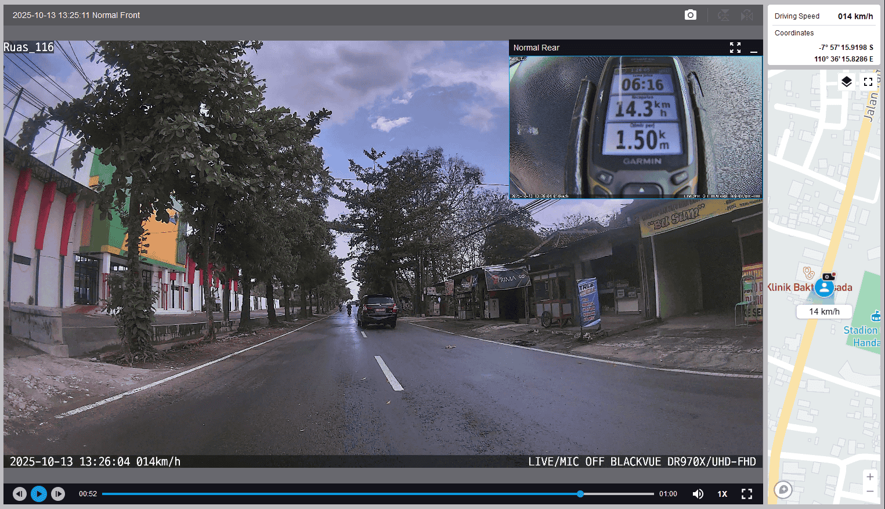Image resolution: width=885 pixels, height=509 pixels.
Task: Click the Normal Rear video thumbnail
Action: pos(635,127)
